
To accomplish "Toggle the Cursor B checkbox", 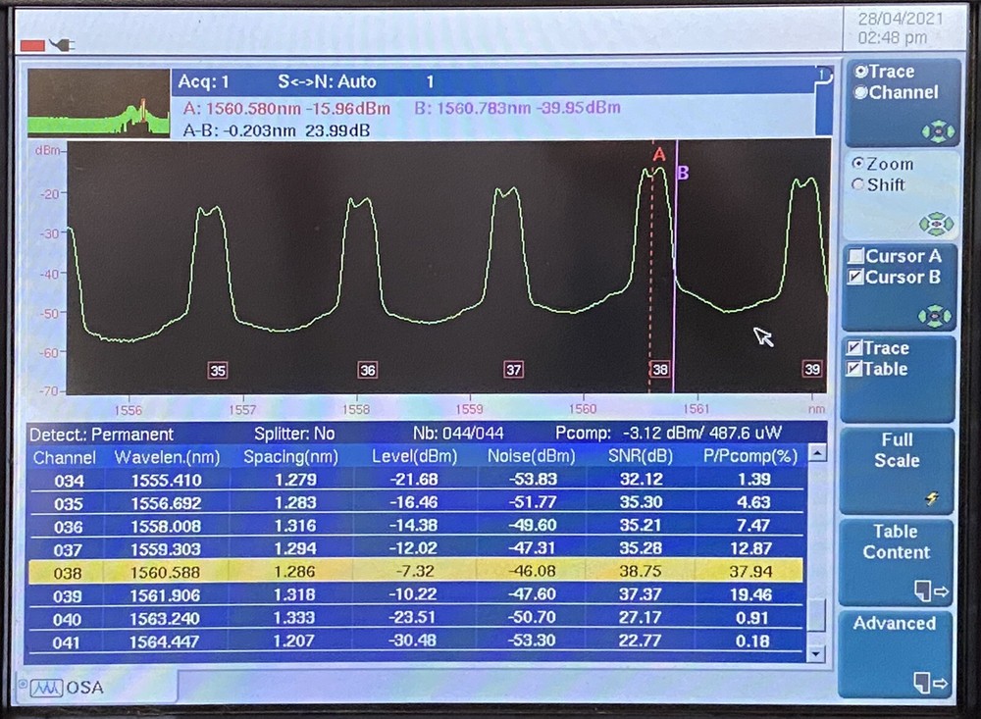I will (855, 278).
